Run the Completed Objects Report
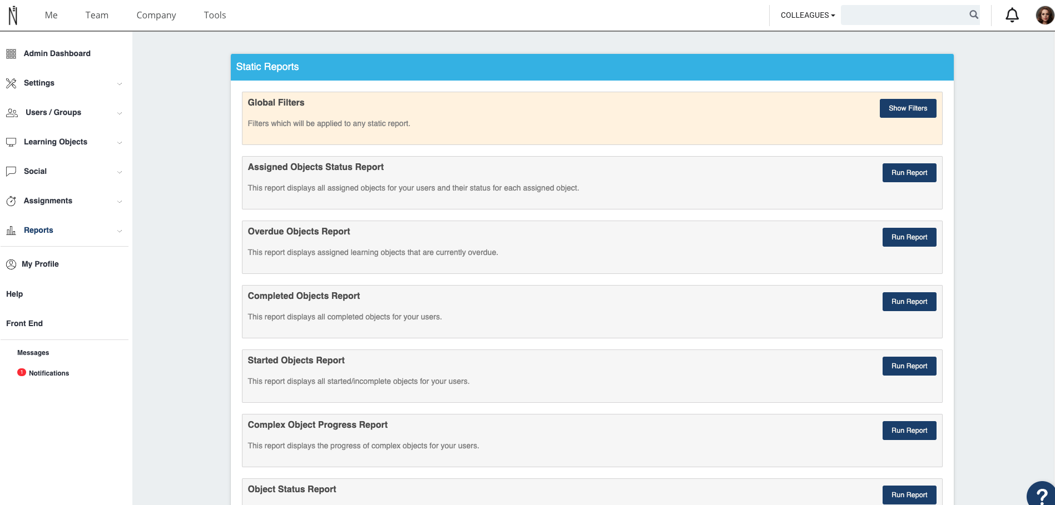The height and width of the screenshot is (505, 1055). 909,302
